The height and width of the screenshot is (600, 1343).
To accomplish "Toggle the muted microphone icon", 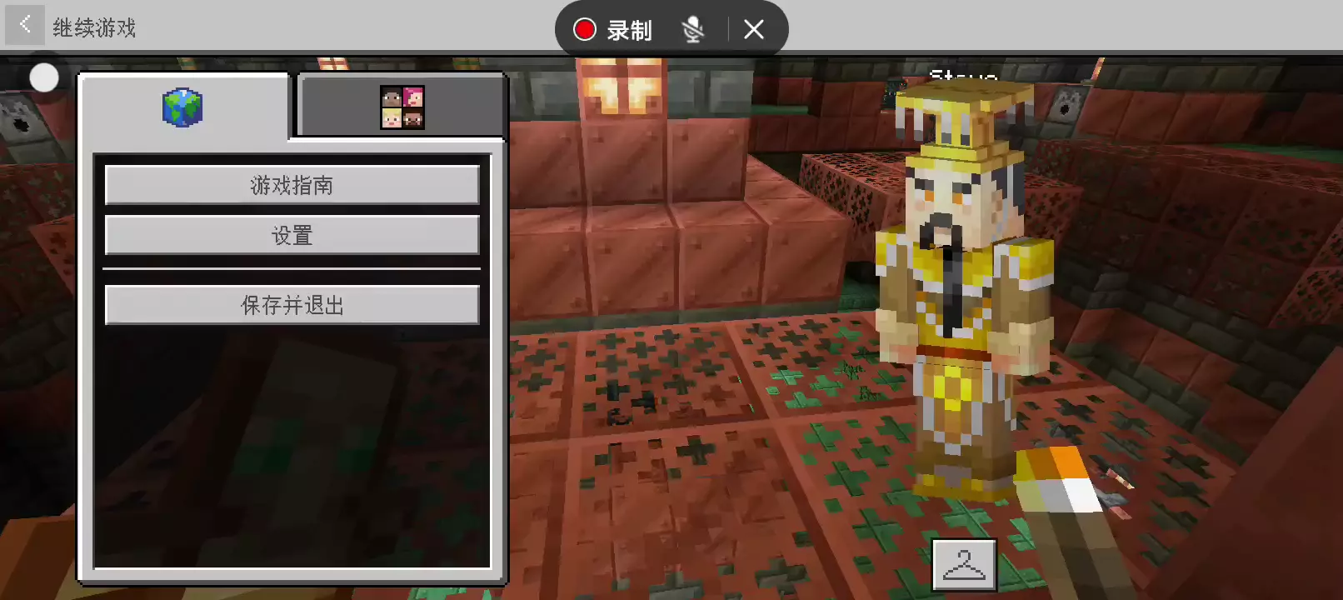I will [692, 30].
